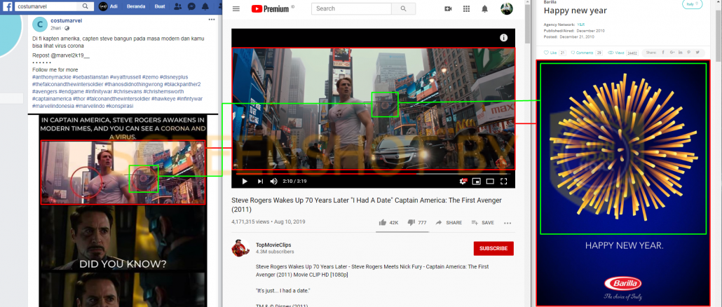
Task: Click the video time display 2:10 / 3:19
Action: pos(294,182)
